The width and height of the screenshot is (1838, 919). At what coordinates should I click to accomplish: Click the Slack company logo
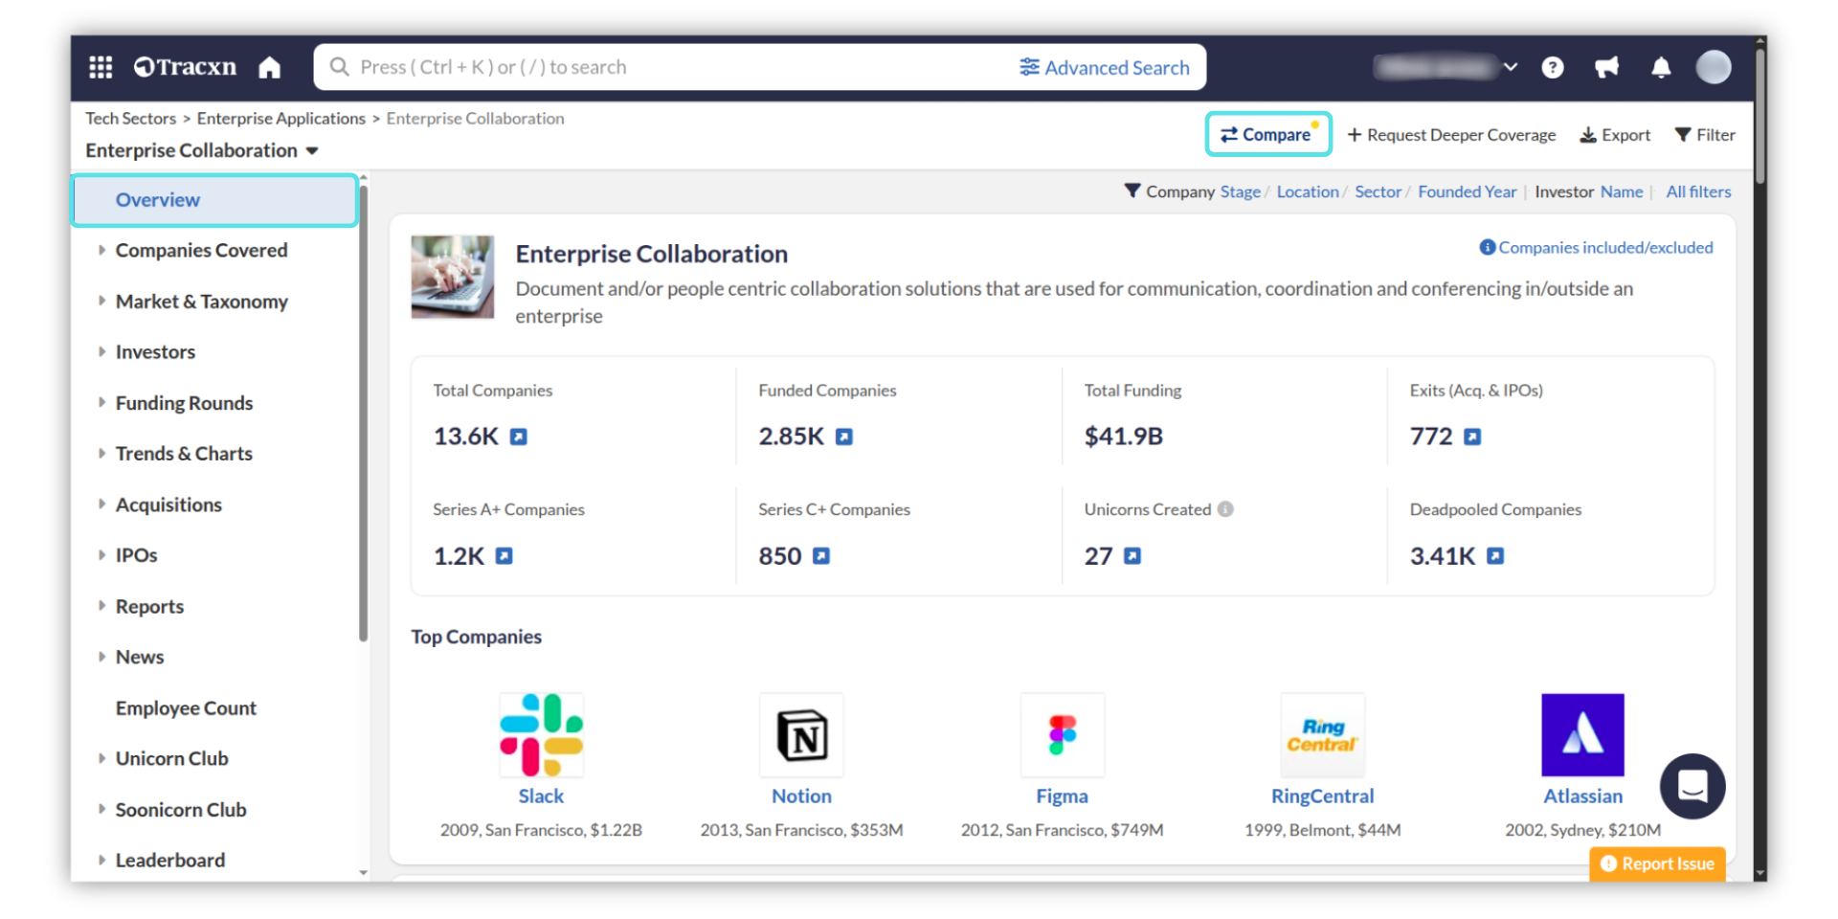tap(541, 734)
